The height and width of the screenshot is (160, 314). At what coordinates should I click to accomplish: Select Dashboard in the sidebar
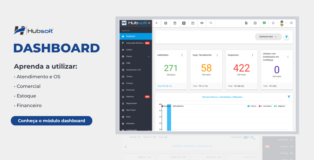pyautogui.click(x=136, y=36)
